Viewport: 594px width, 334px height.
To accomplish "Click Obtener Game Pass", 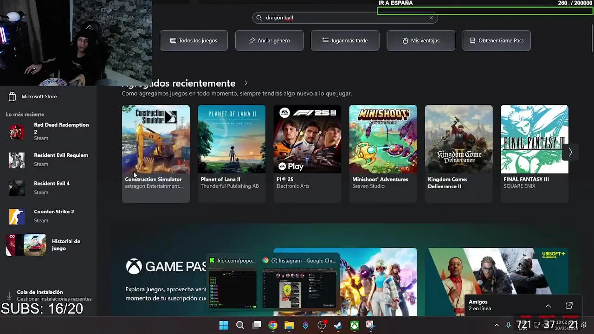I will [x=497, y=40].
